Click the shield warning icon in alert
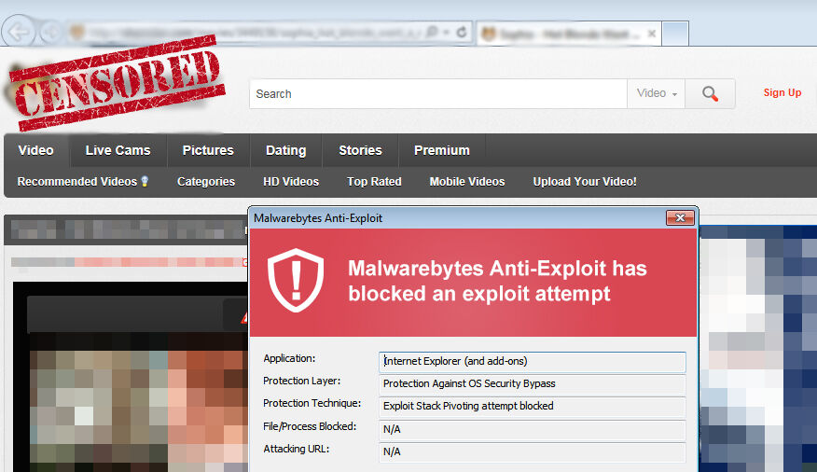 click(x=296, y=280)
